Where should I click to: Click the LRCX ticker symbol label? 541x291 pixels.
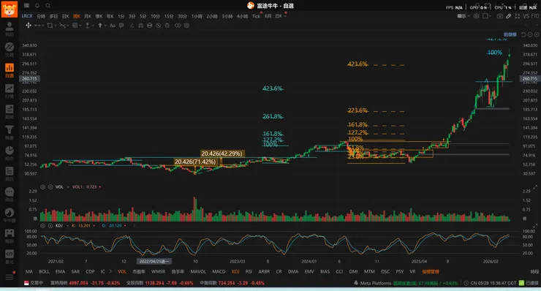(x=27, y=16)
